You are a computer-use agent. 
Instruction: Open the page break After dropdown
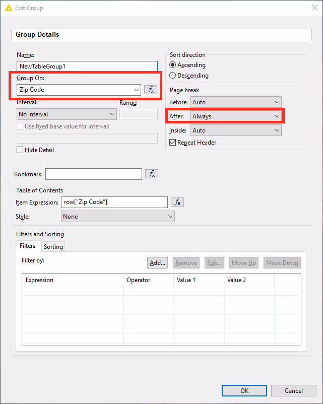click(x=276, y=116)
